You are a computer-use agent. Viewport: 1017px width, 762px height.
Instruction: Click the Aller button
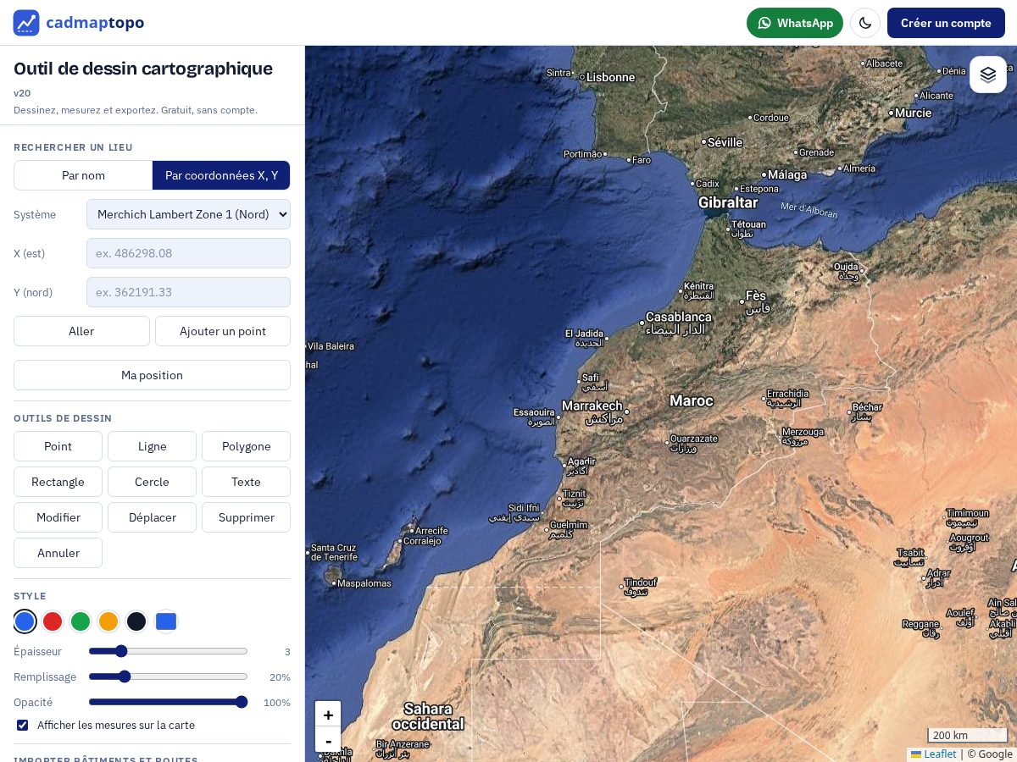coord(81,331)
